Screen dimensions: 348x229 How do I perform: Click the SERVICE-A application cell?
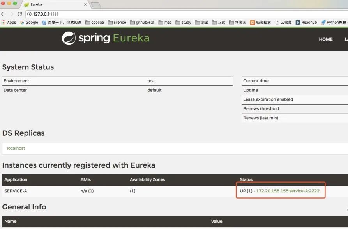coord(16,191)
